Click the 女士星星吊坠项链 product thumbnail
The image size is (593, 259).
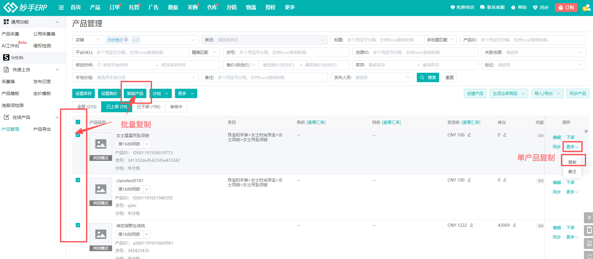point(101,144)
